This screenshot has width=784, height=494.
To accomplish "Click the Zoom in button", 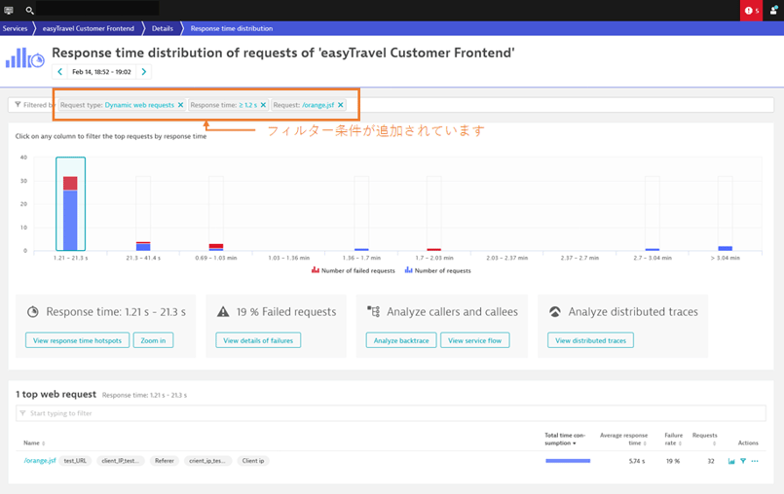I will 153,340.
